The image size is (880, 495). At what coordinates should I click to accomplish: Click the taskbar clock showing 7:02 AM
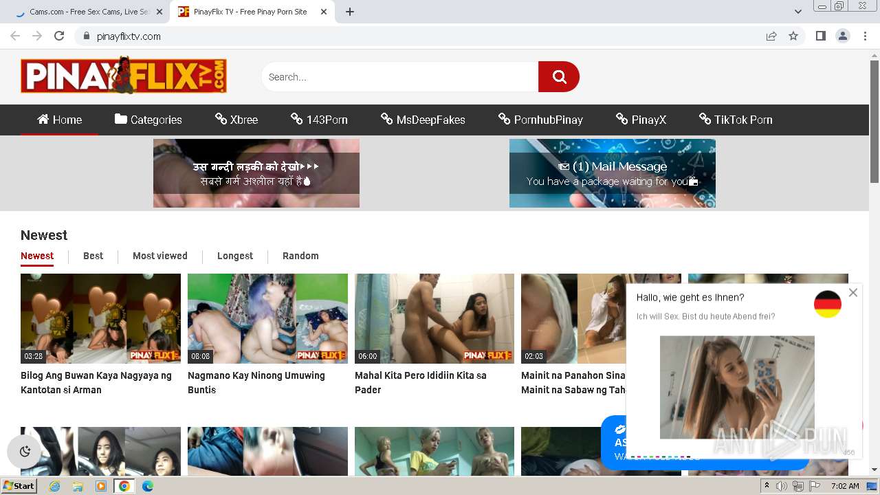pos(845,486)
